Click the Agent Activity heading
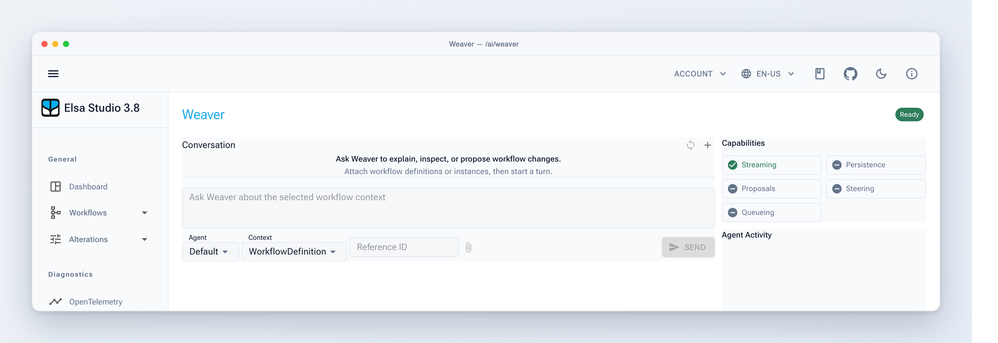The width and height of the screenshot is (998, 343). coord(747,235)
